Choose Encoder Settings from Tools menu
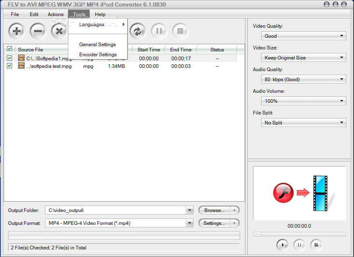This screenshot has width=354, height=257. [98, 54]
